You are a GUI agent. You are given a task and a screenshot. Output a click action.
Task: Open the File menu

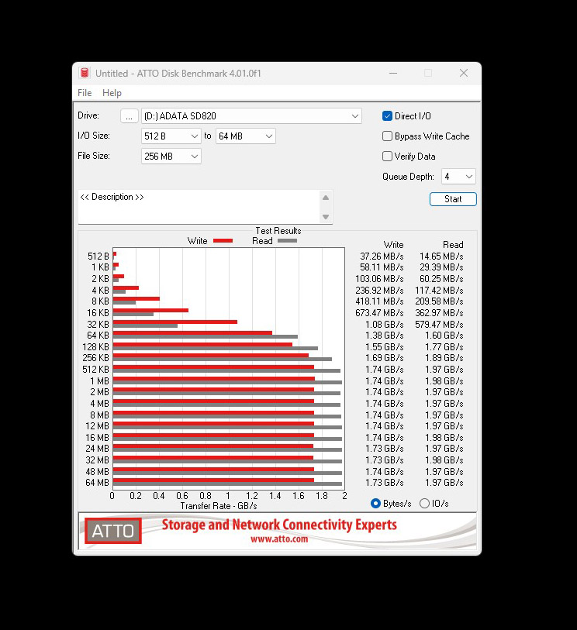coord(85,93)
